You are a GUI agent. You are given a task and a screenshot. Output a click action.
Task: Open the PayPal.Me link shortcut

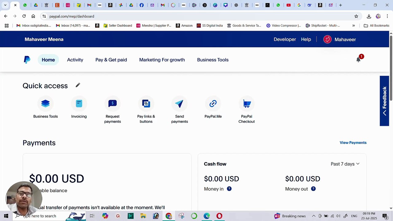tap(213, 103)
